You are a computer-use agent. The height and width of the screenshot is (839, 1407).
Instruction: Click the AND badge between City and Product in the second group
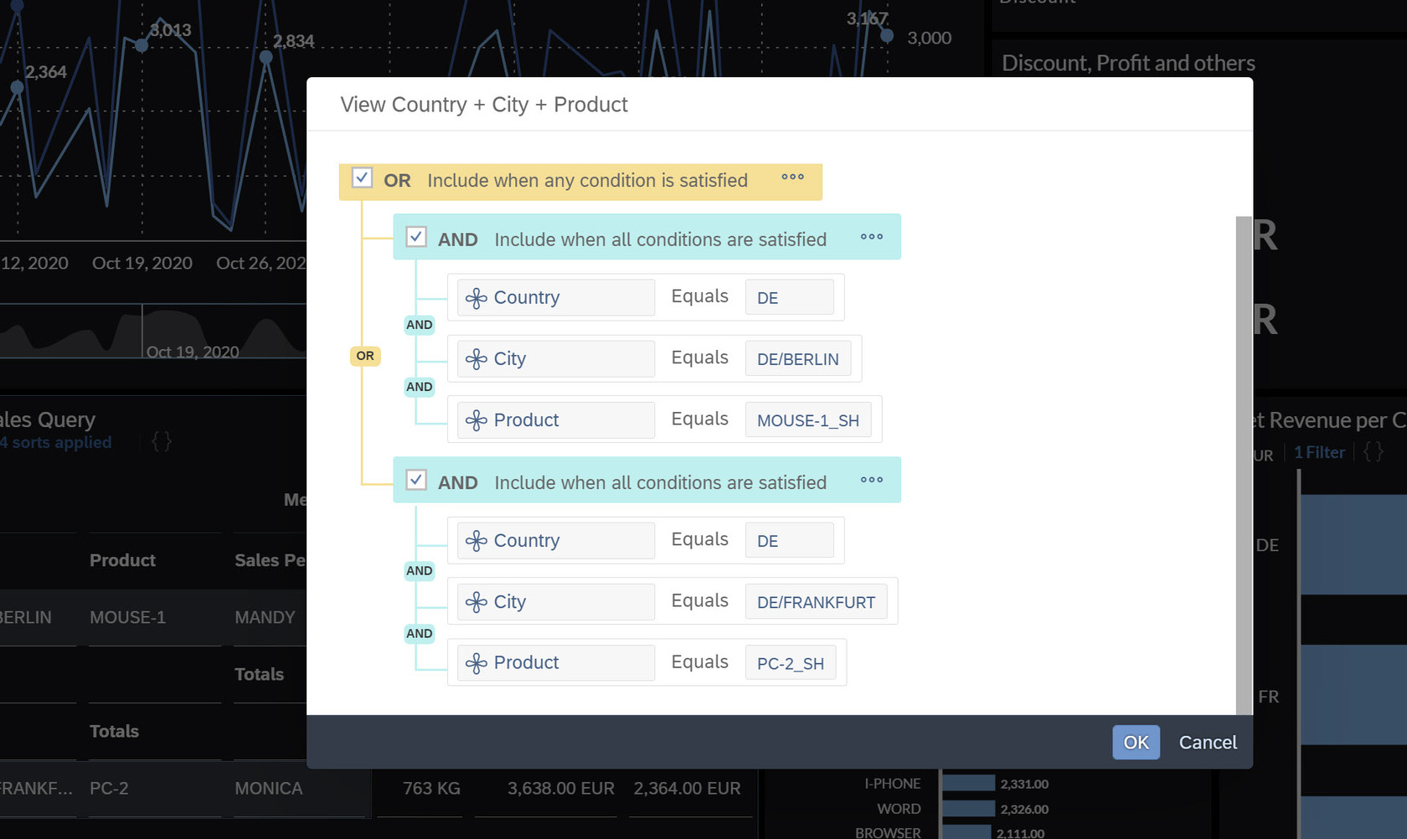pyautogui.click(x=420, y=634)
